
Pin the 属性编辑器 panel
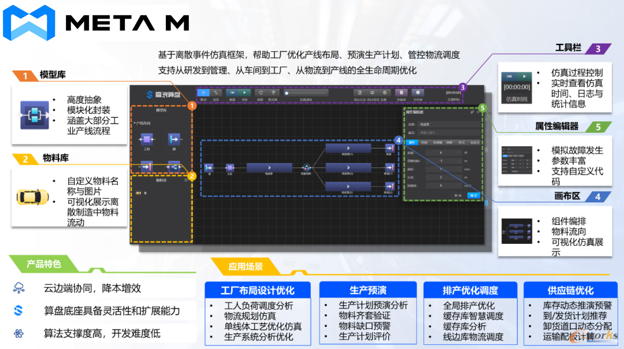(472, 112)
